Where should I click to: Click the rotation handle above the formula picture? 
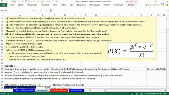pyautogui.click(x=130, y=40)
